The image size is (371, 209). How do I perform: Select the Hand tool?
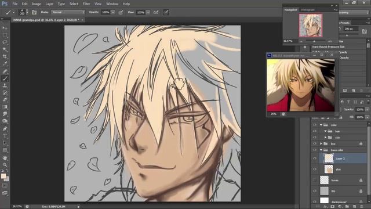point(5,157)
